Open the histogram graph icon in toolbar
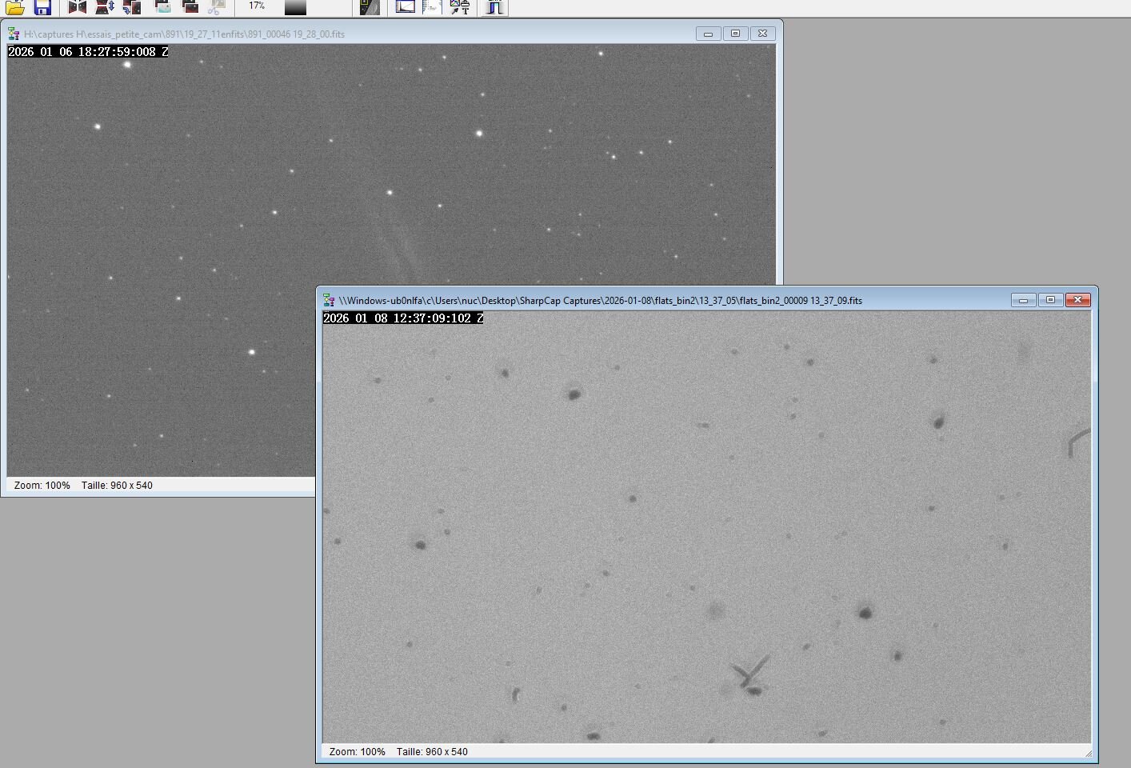The width and height of the screenshot is (1131, 768). [x=406, y=7]
